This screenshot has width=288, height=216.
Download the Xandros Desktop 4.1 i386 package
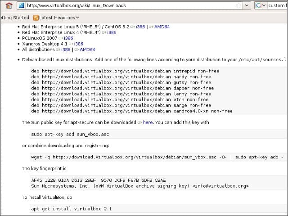pyautogui.click(x=78, y=44)
